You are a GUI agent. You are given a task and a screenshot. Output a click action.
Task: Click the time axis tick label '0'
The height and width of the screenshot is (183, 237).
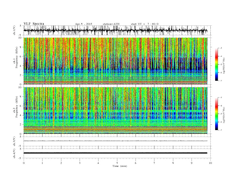(24, 163)
